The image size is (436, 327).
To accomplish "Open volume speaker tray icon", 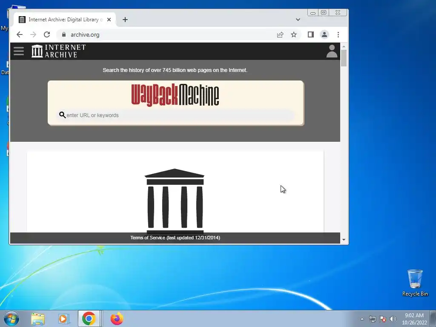I will 393,319.
